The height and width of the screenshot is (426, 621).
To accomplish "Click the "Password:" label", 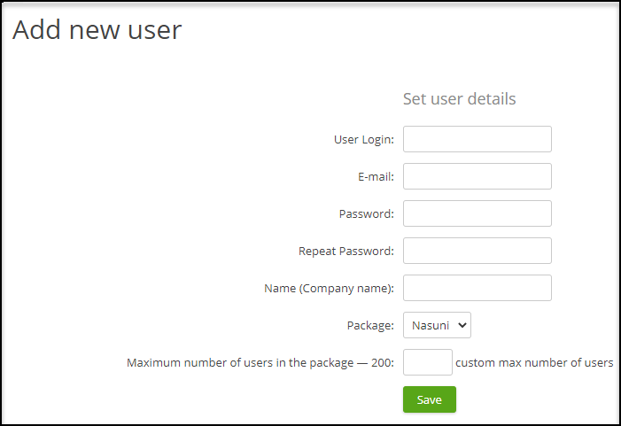I will [366, 213].
